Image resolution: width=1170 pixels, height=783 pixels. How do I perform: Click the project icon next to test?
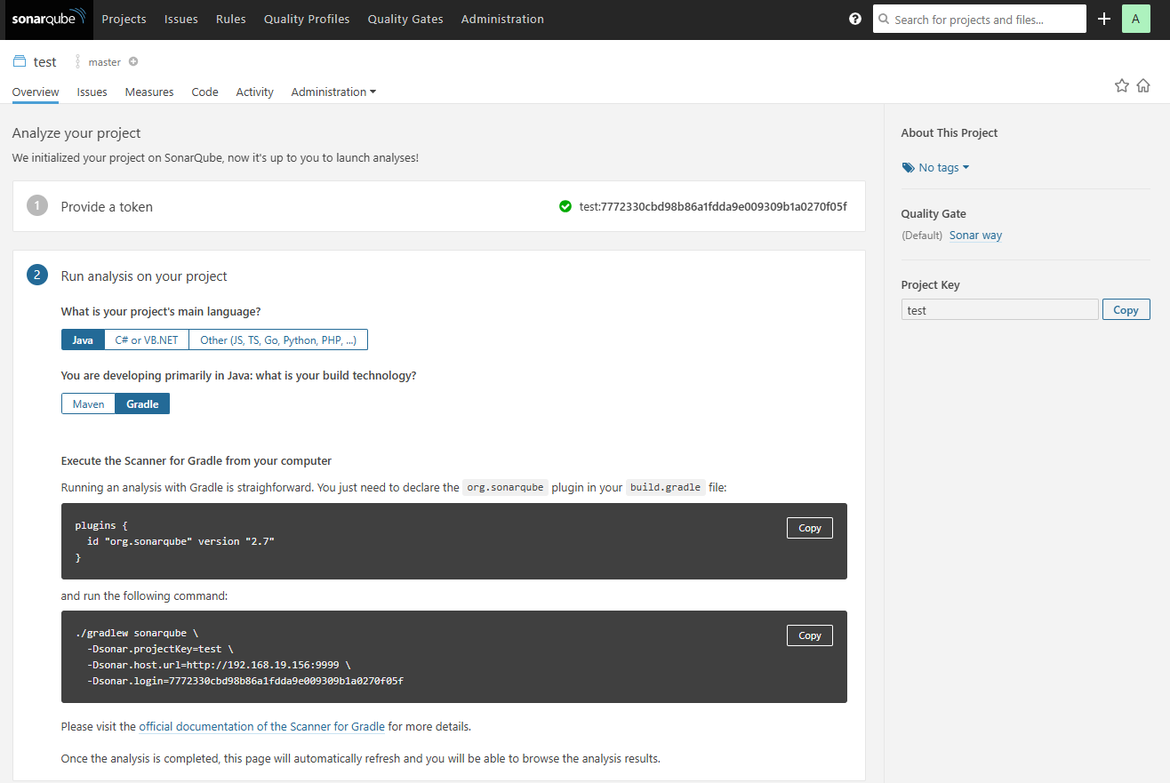(20, 61)
